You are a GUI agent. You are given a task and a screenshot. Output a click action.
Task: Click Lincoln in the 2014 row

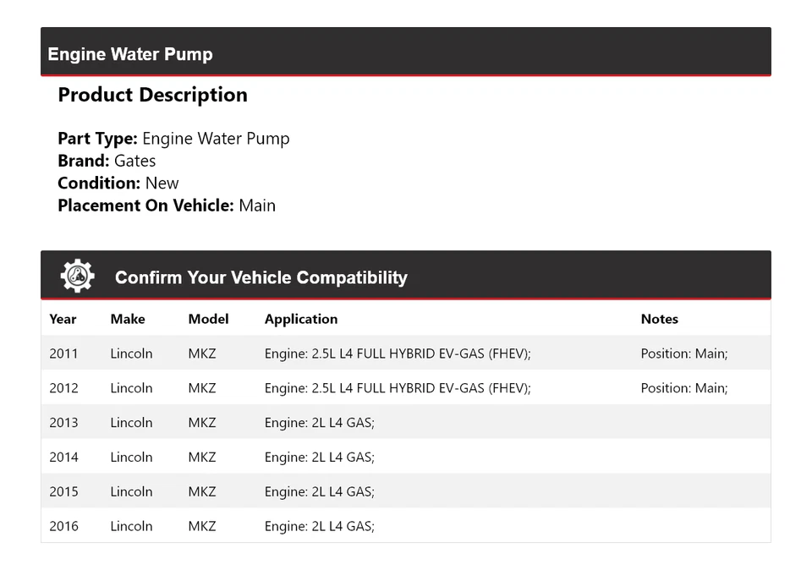tap(131, 458)
